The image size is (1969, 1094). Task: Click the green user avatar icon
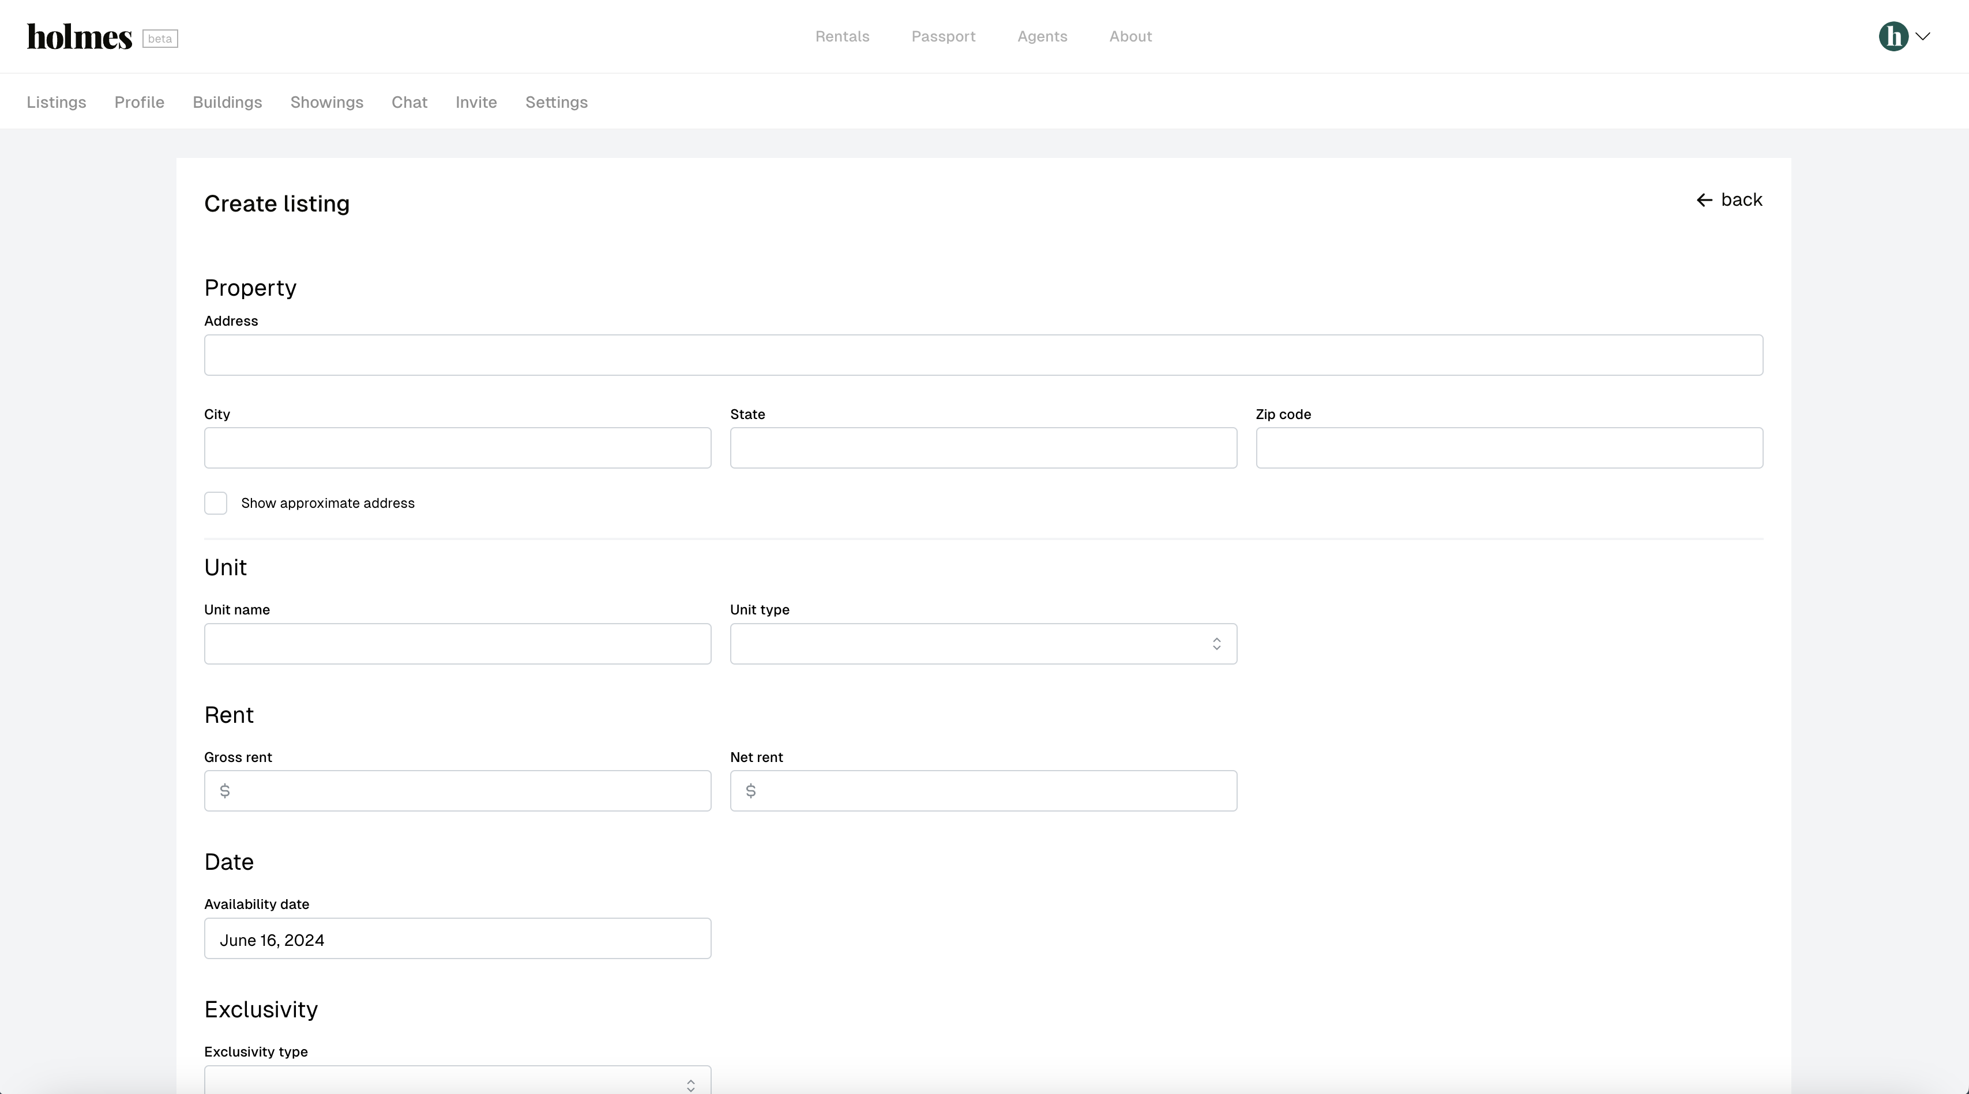(1892, 36)
